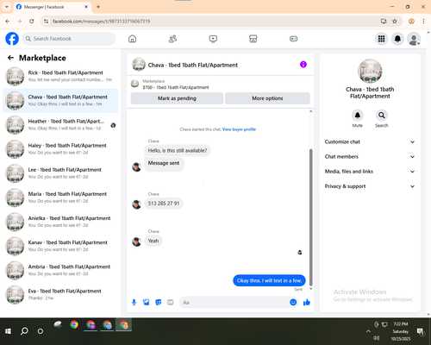Open Eva conversation in list
This screenshot has height=345, width=431.
(x=60, y=294)
